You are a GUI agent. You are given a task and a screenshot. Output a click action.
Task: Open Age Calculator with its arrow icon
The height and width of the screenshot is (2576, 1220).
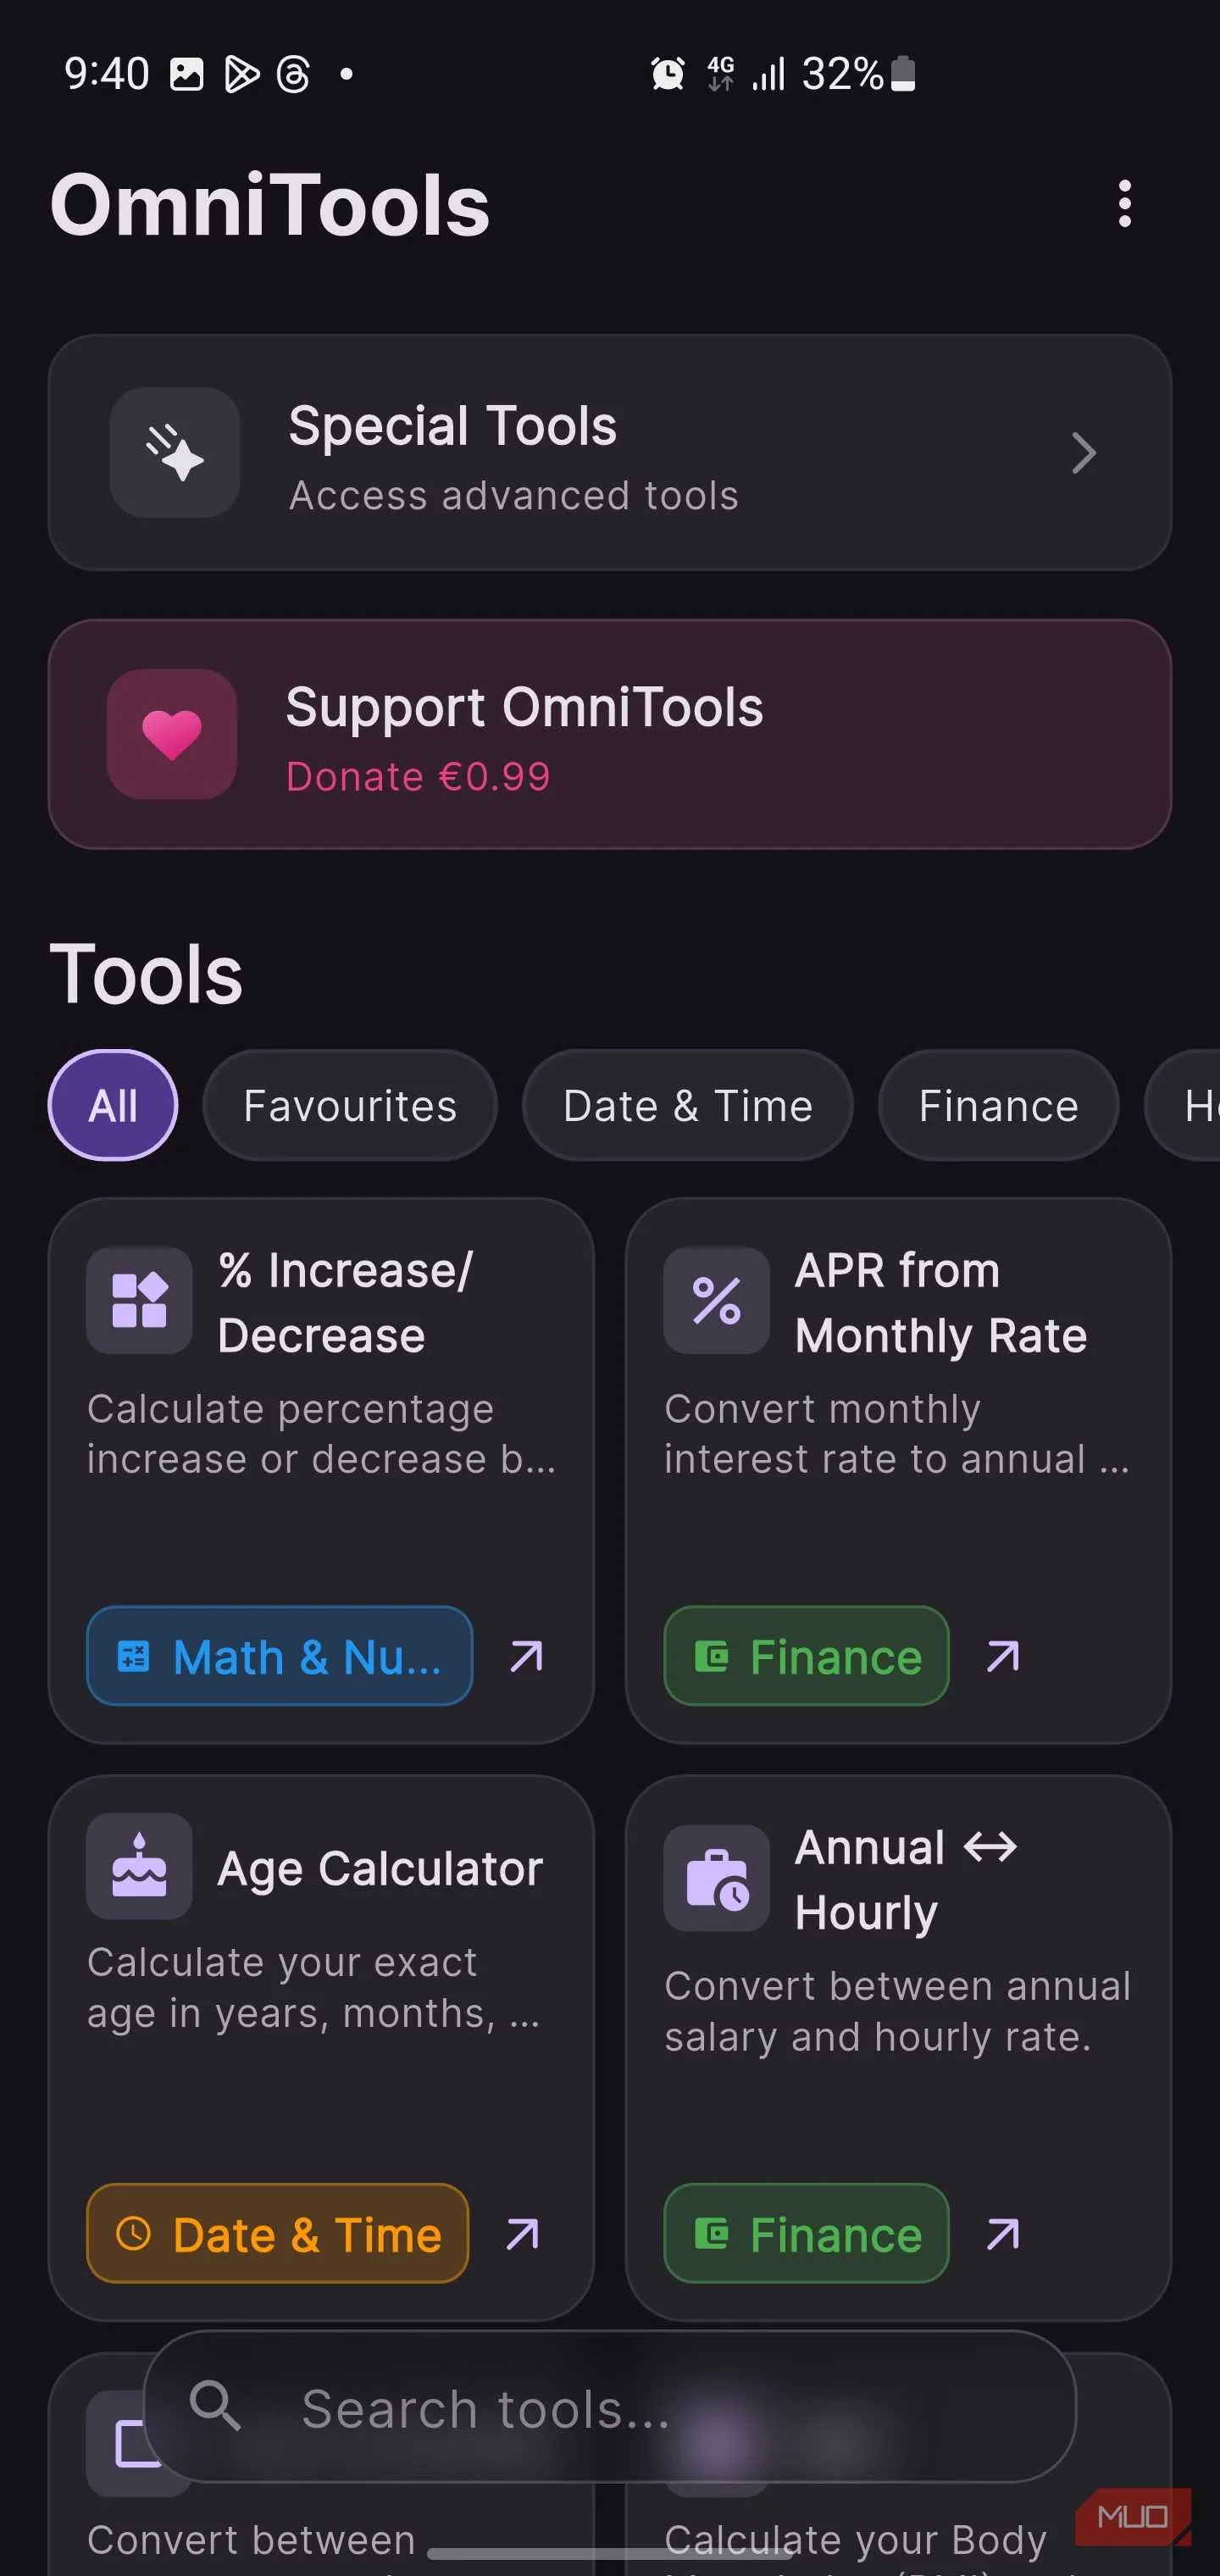coord(524,2233)
